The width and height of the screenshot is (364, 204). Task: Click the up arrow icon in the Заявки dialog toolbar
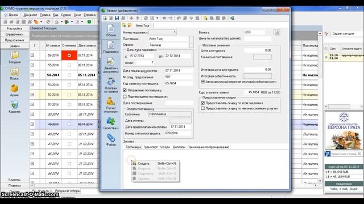pyautogui.click(x=138, y=18)
